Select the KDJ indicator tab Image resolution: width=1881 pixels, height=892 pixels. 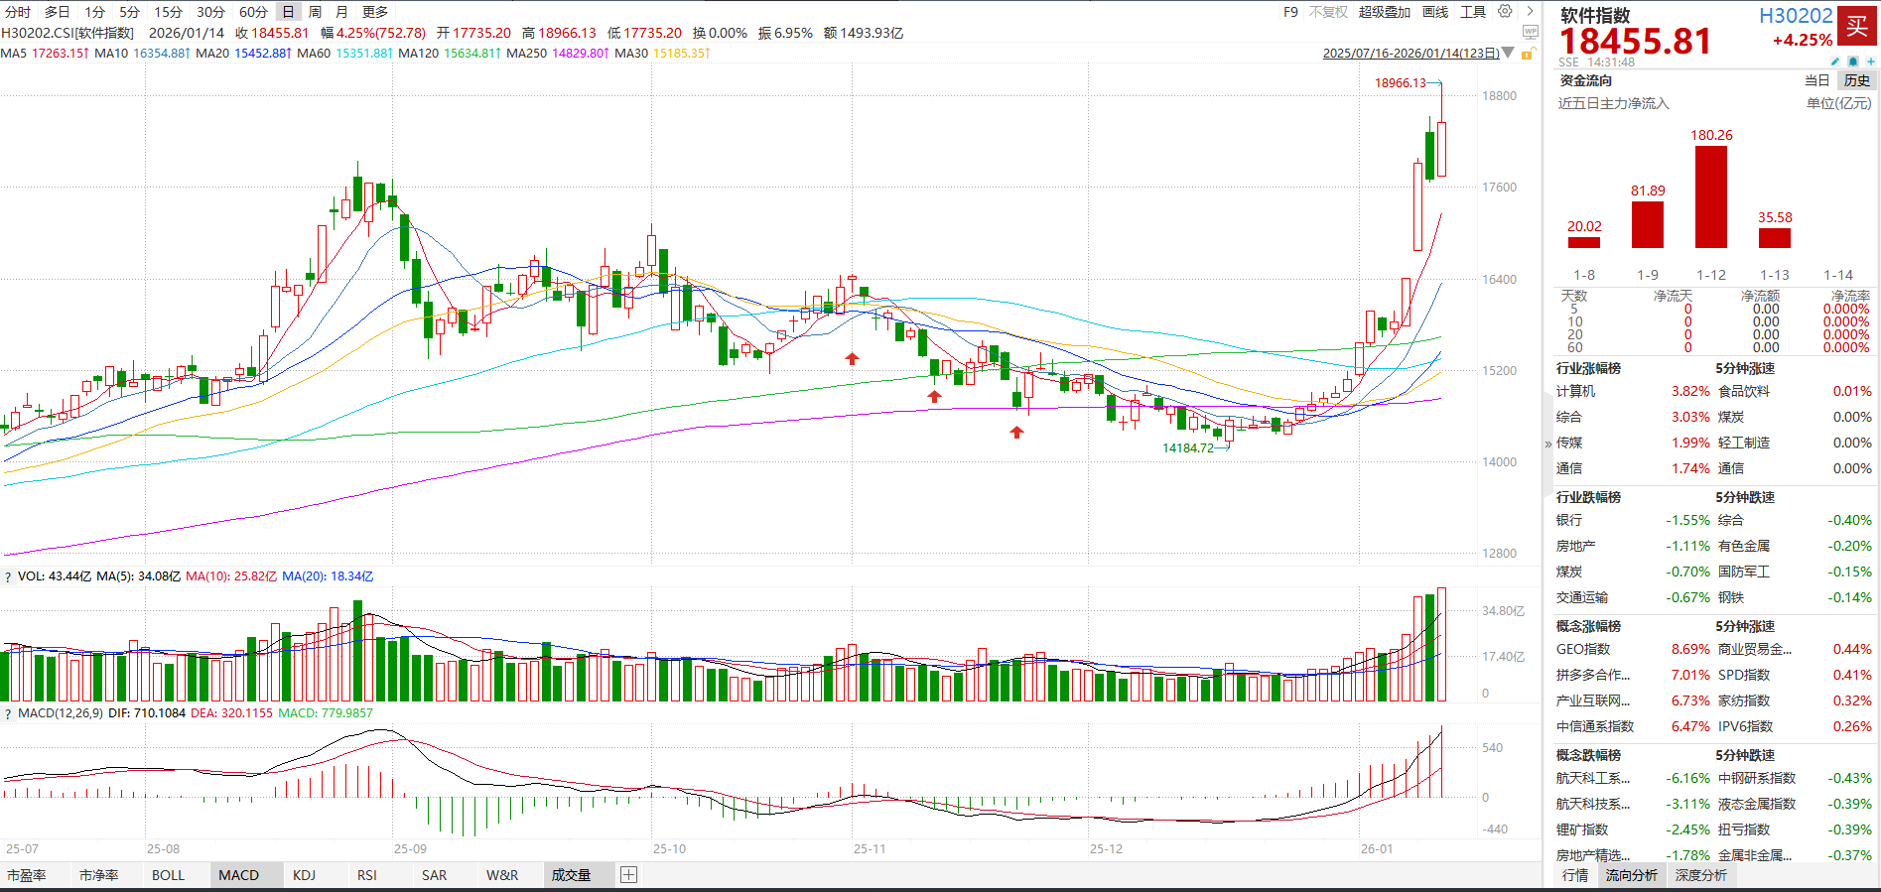pos(304,875)
